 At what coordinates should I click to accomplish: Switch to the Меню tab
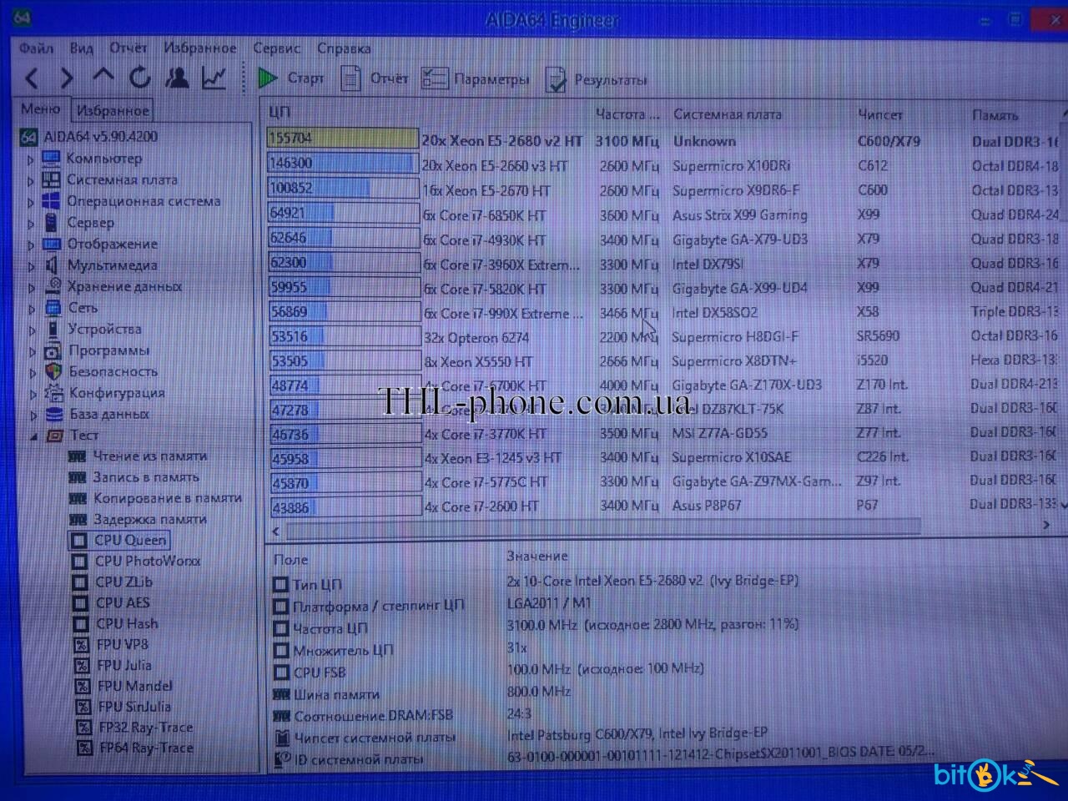pos(41,109)
